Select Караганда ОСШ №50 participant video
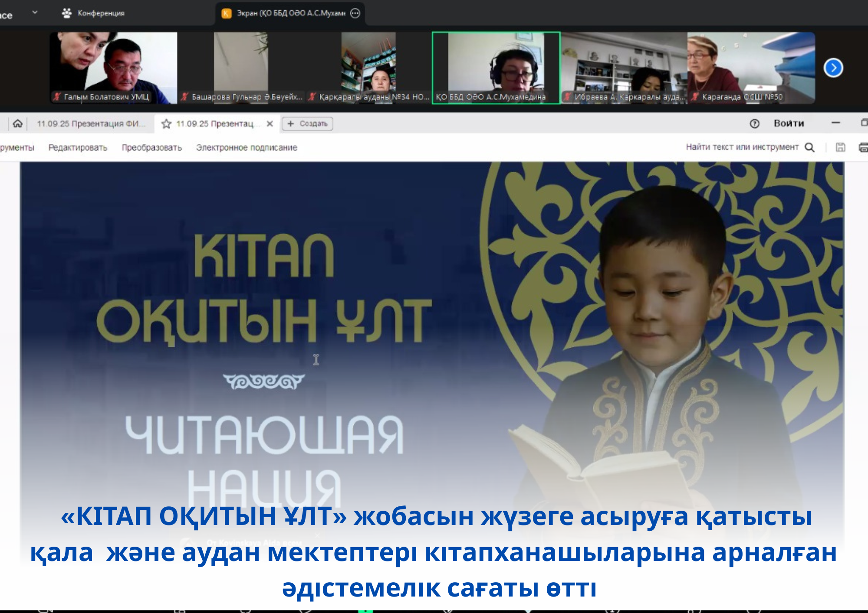Image resolution: width=868 pixels, height=613 pixels. click(751, 67)
